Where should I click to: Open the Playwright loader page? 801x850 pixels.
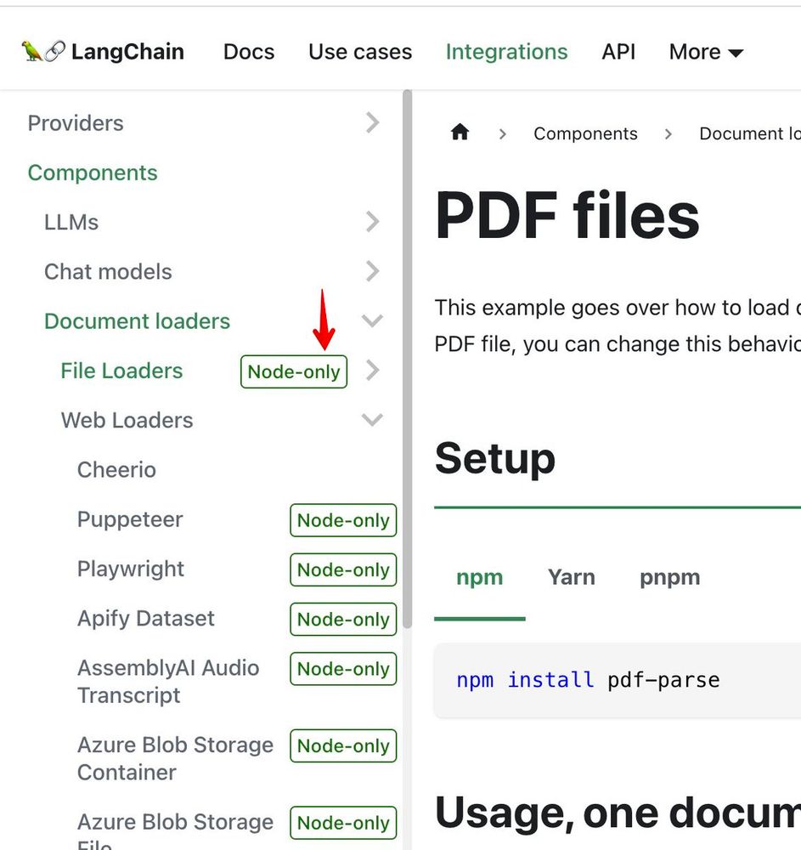(131, 569)
